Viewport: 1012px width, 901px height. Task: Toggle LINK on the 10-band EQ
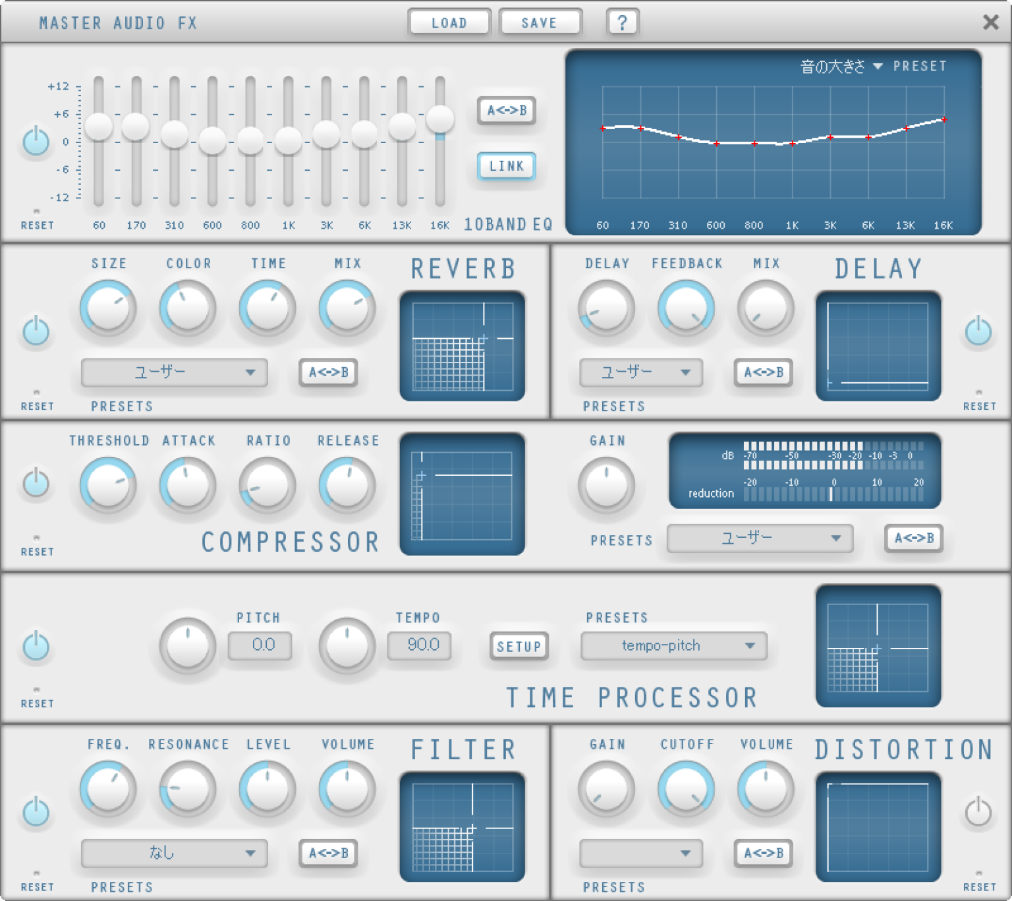point(506,166)
